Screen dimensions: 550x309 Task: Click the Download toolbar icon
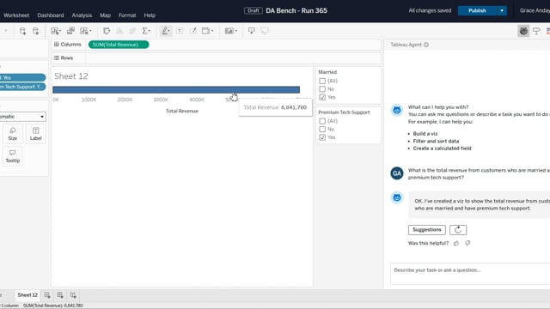252,31
